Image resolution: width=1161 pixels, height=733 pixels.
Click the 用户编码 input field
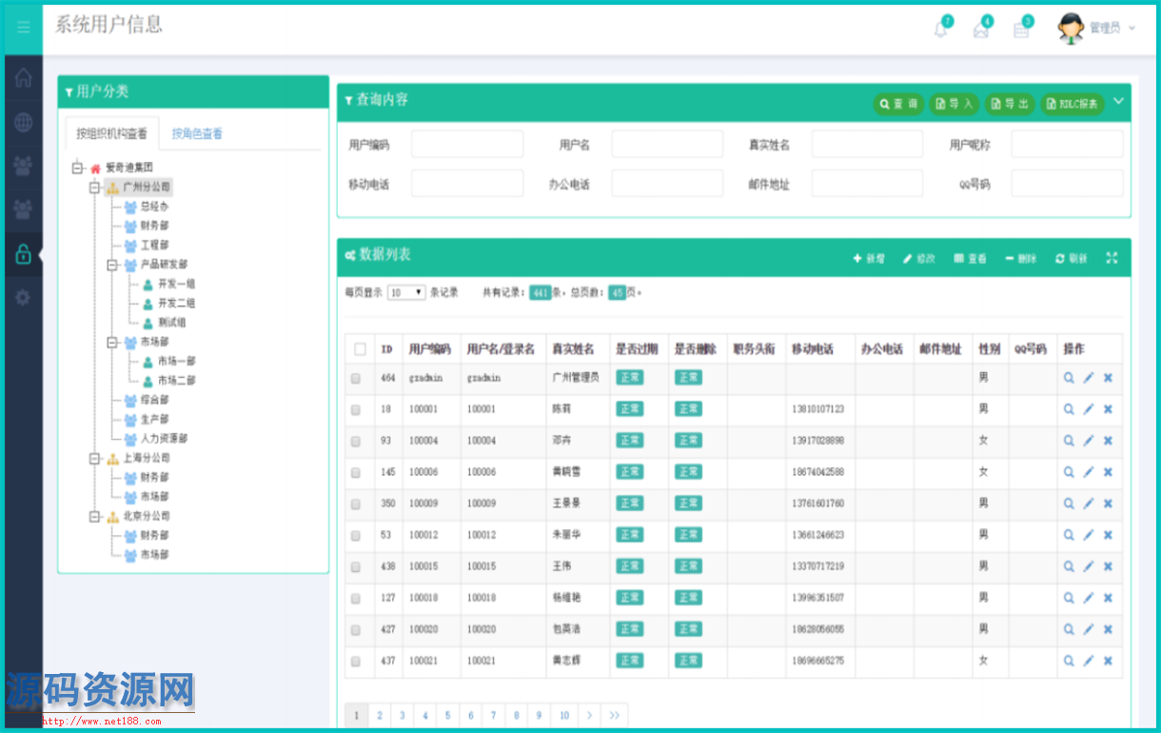pyautogui.click(x=467, y=145)
